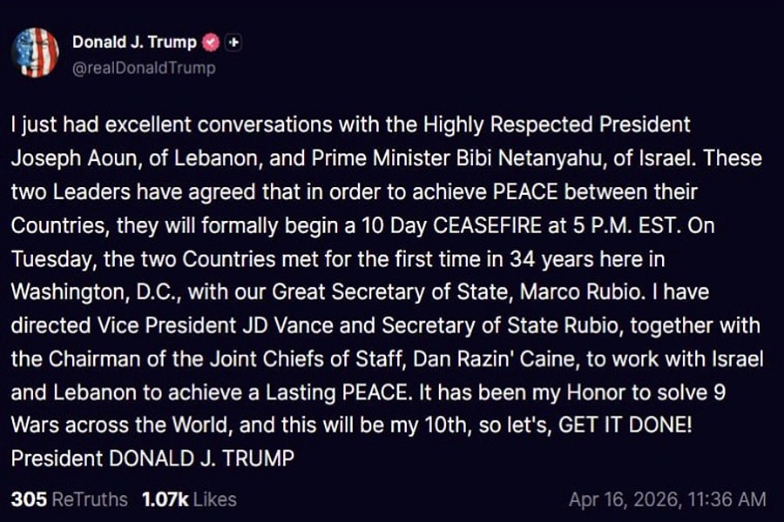View the 305 ReTruths list
784x522 pixels.
coord(69,499)
